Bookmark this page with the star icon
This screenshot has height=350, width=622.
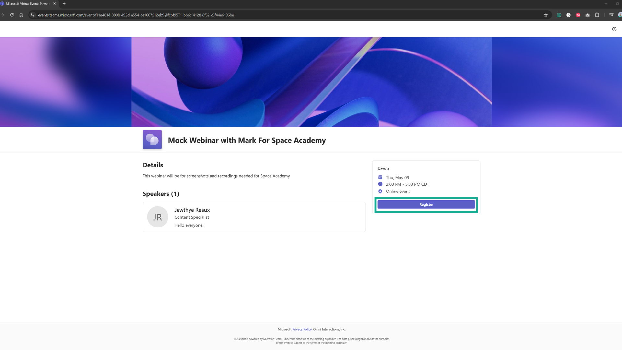[546, 15]
